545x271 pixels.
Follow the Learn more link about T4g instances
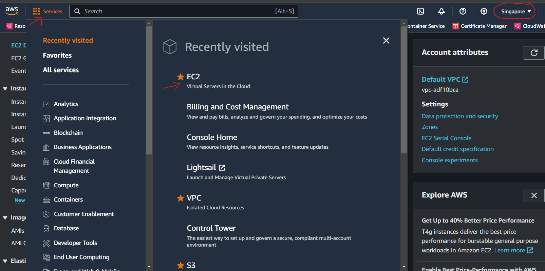(x=510, y=250)
